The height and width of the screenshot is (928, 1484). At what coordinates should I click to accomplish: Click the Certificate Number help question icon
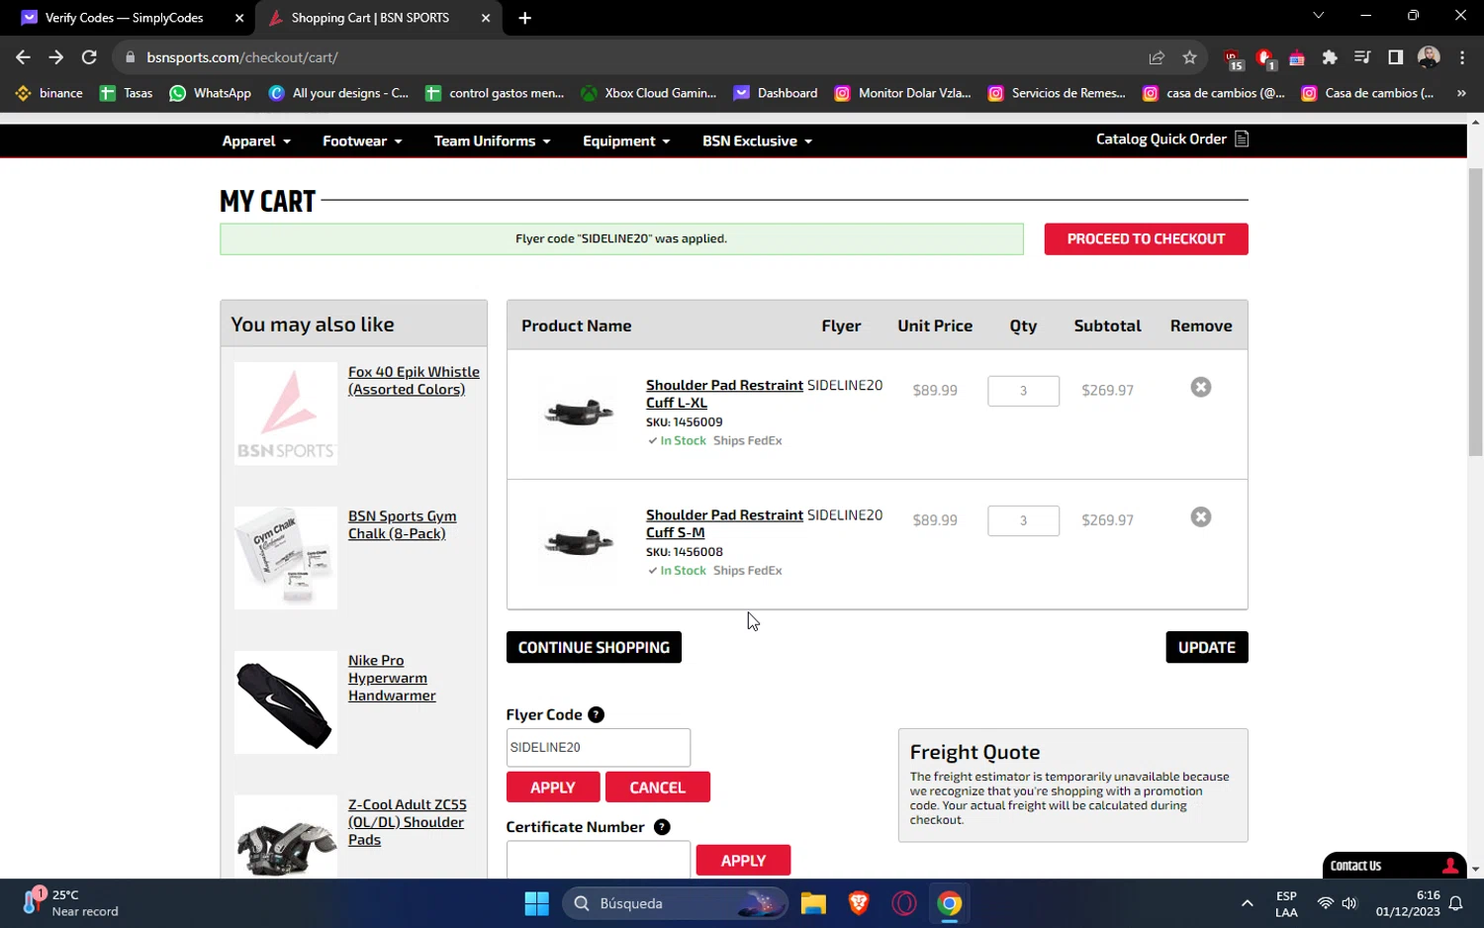point(662,827)
